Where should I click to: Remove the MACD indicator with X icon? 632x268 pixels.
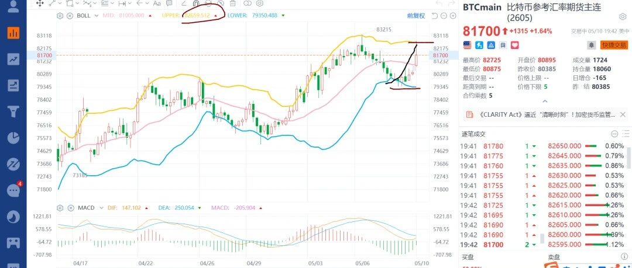70,208
